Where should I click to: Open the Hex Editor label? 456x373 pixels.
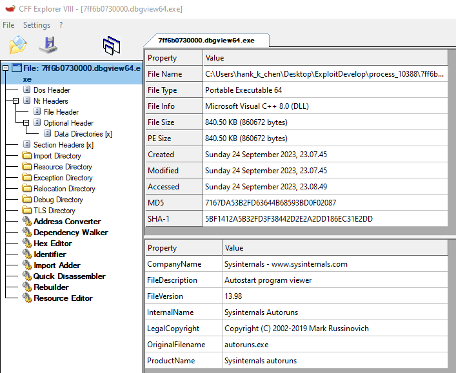coord(53,244)
